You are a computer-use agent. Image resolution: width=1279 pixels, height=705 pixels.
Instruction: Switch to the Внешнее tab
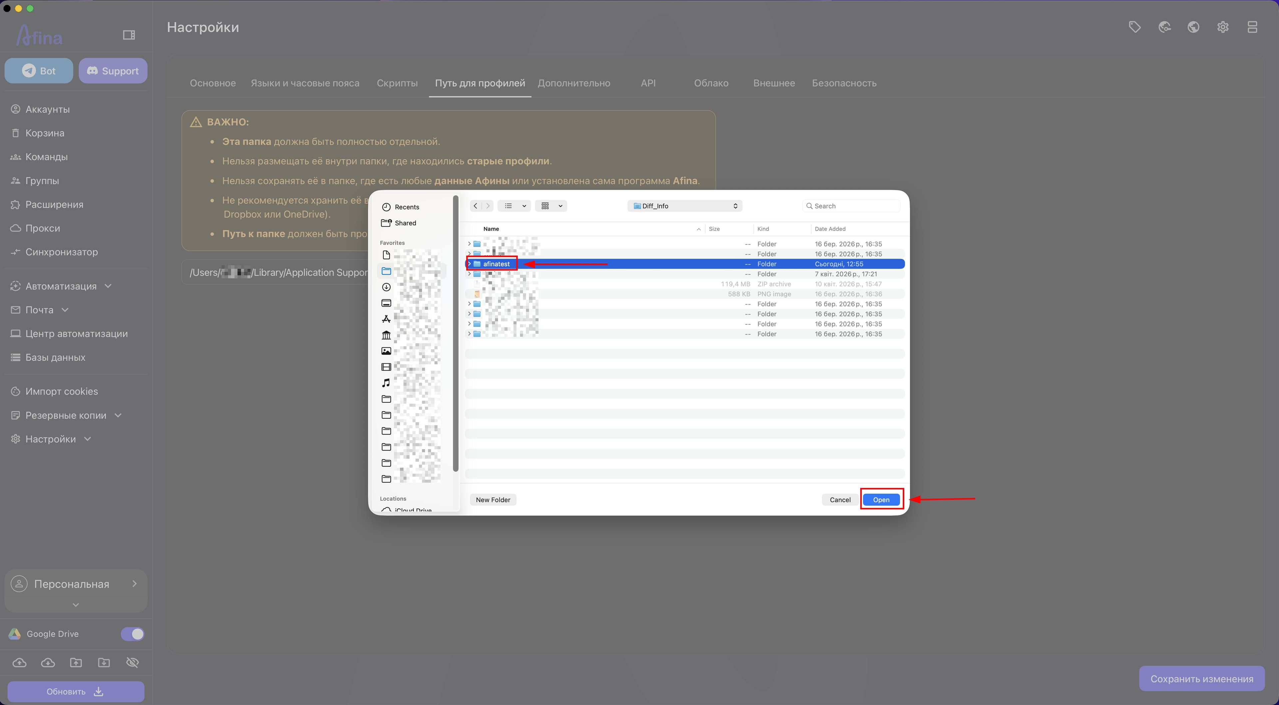click(x=774, y=83)
